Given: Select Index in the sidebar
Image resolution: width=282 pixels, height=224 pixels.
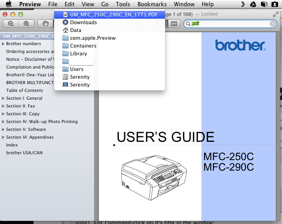Looking at the screenshot, I should point(12,145).
